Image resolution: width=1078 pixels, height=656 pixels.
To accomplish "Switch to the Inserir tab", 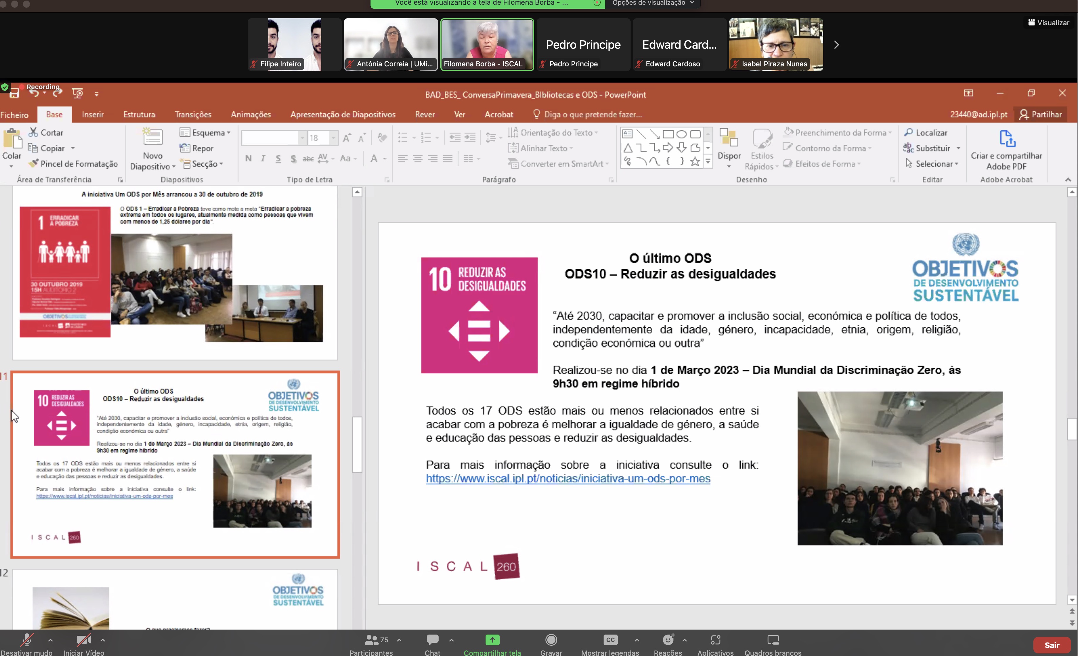I will [x=93, y=114].
